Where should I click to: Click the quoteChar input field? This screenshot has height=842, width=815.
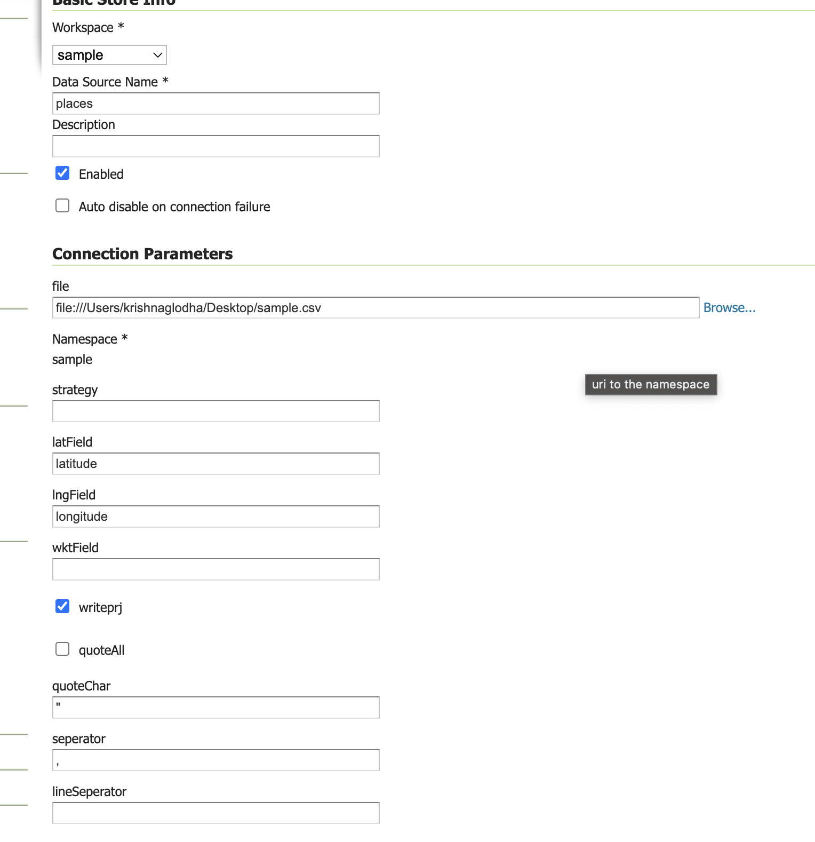pyautogui.click(x=216, y=708)
